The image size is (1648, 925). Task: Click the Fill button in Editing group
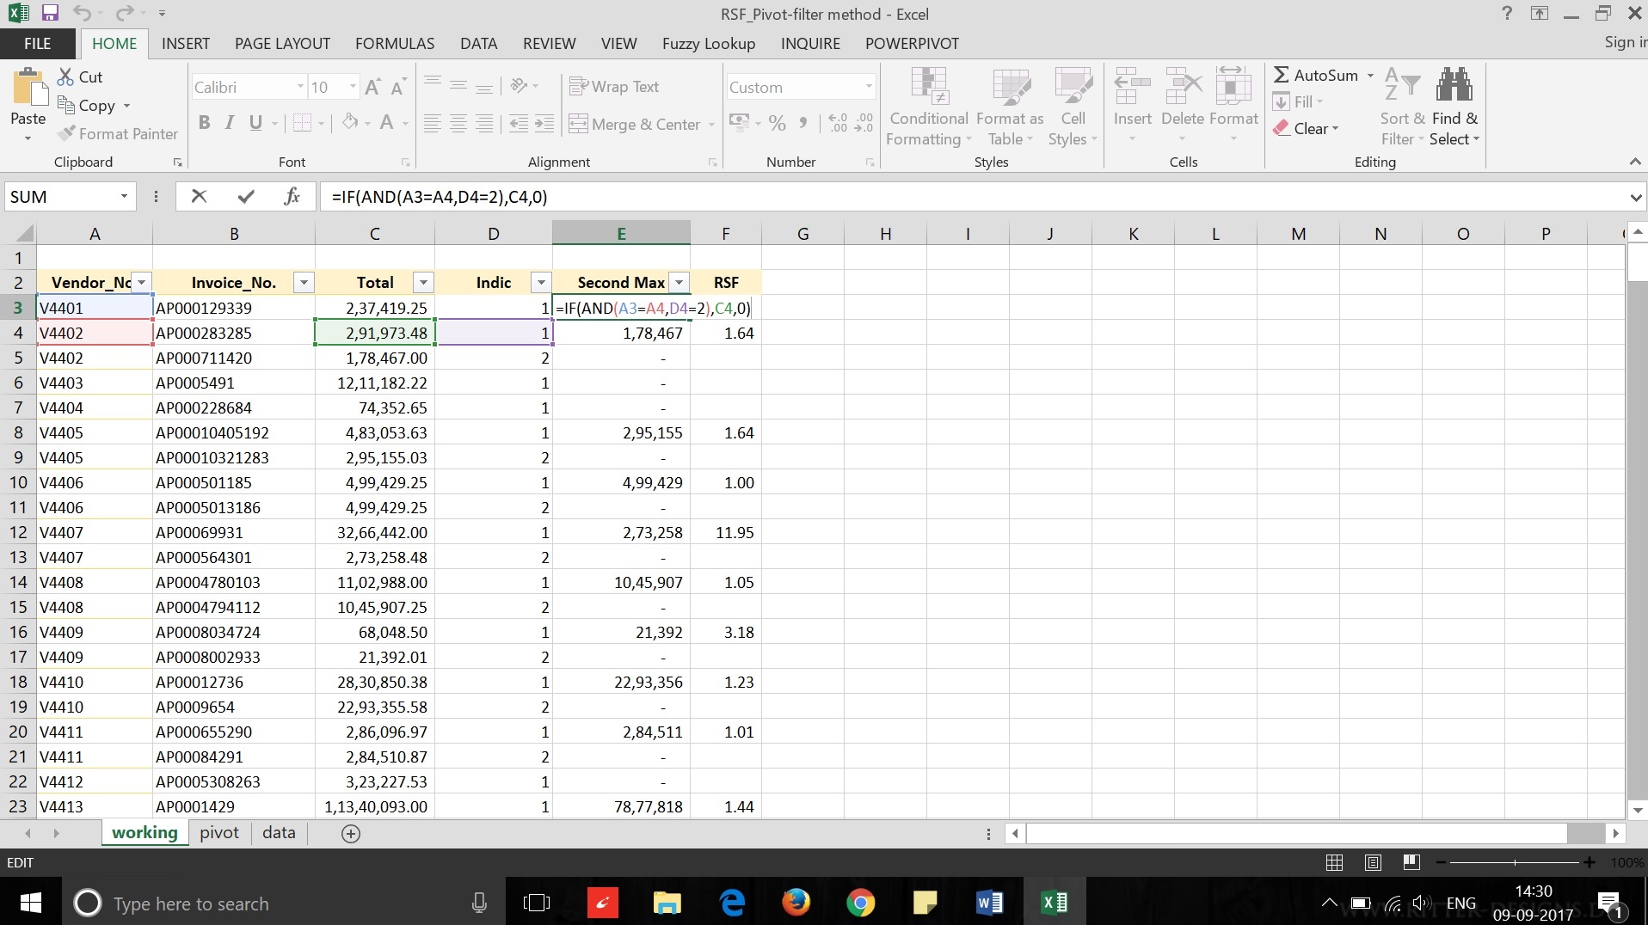point(1297,101)
